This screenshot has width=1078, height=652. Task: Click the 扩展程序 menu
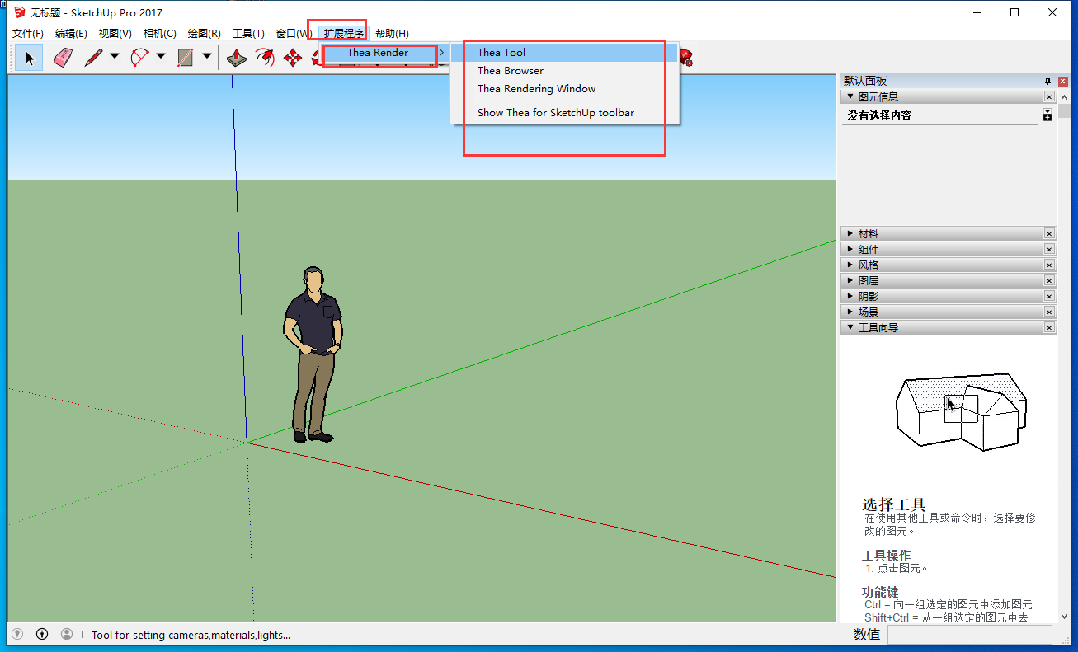(344, 34)
